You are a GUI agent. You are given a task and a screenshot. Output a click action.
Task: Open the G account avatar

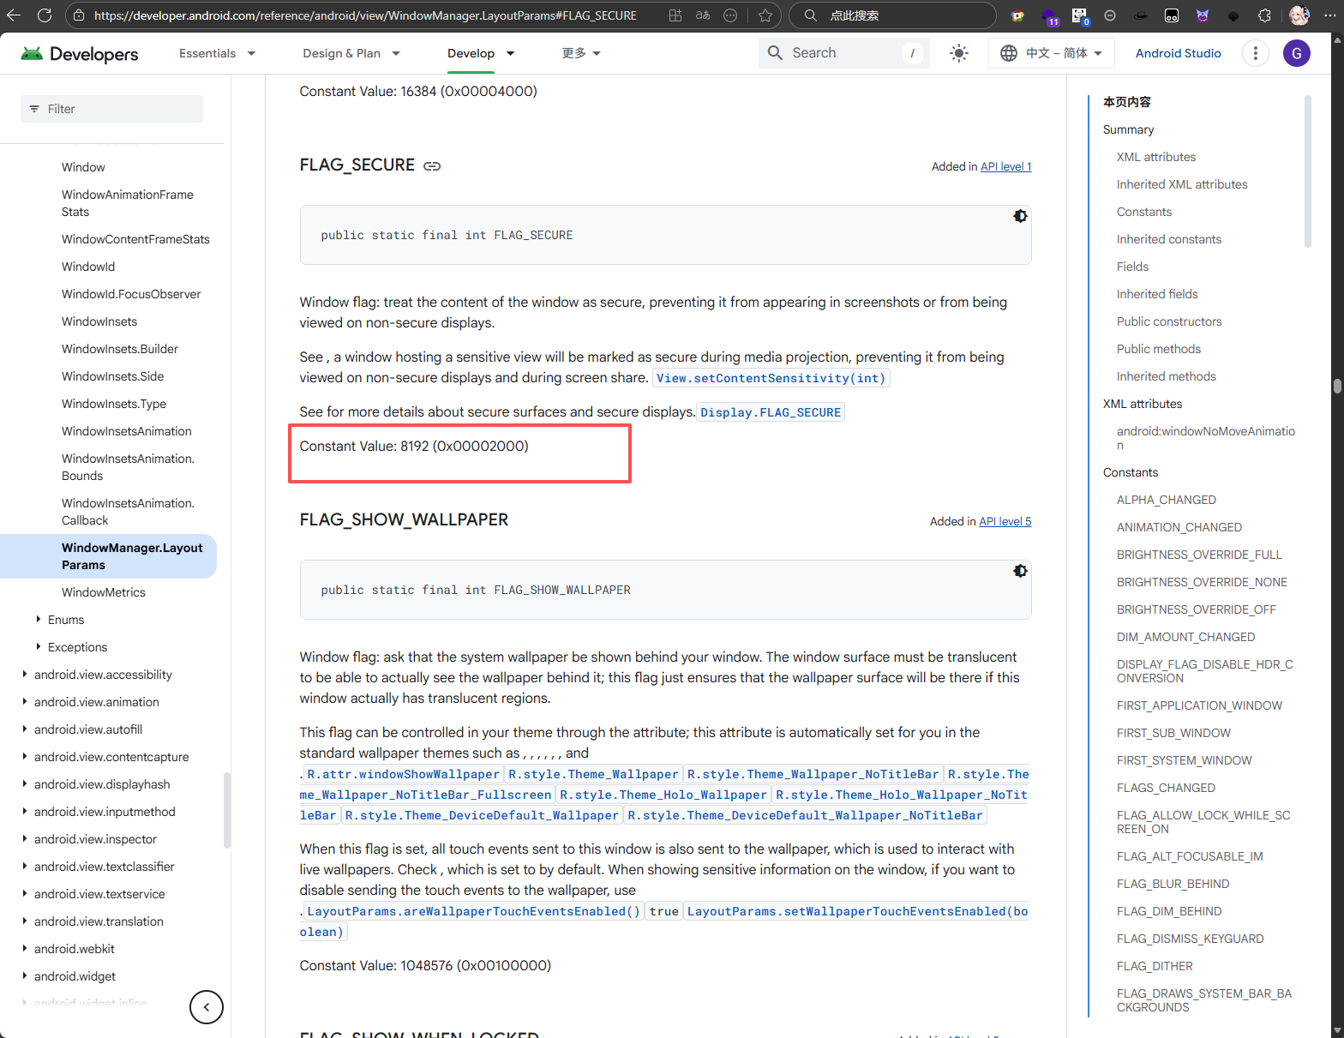pyautogui.click(x=1296, y=53)
